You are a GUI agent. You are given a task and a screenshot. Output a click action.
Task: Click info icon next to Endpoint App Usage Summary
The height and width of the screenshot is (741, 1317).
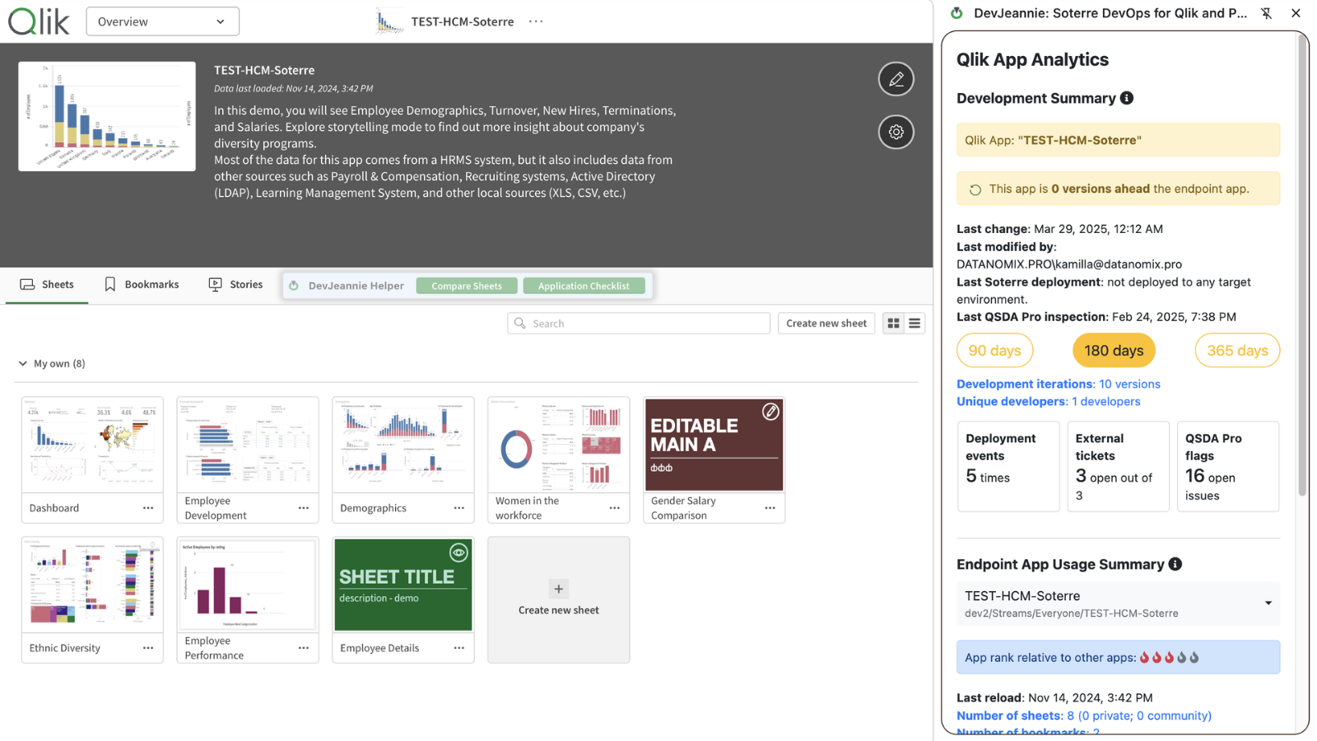(1175, 564)
